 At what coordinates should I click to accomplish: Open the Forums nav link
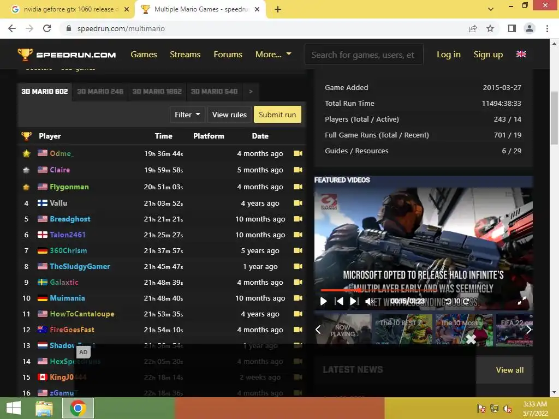pyautogui.click(x=228, y=55)
